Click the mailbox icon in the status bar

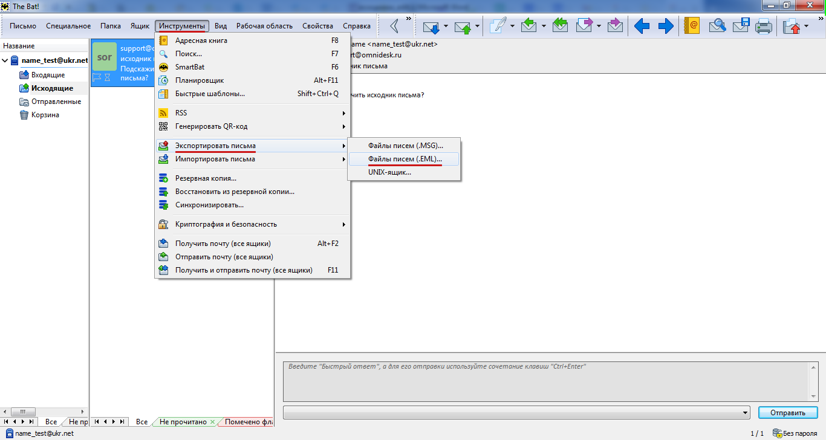9,433
